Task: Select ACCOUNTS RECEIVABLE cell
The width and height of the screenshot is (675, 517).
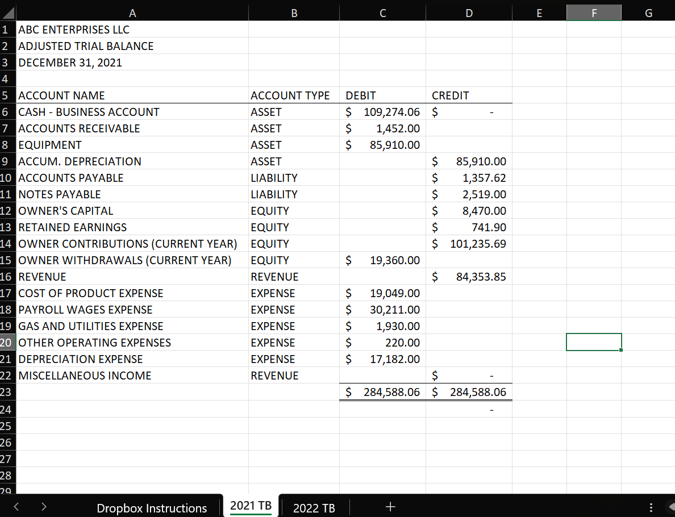Action: point(132,128)
